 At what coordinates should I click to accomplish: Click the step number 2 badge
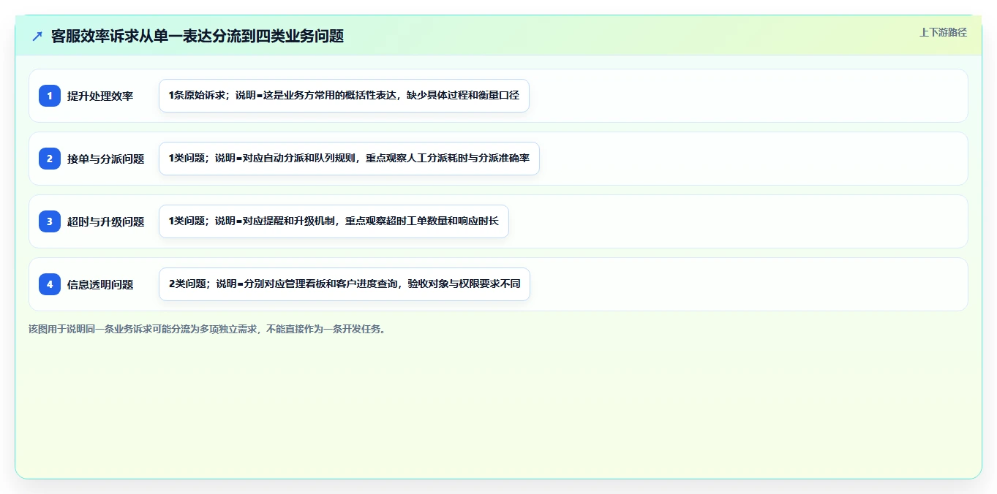[50, 159]
